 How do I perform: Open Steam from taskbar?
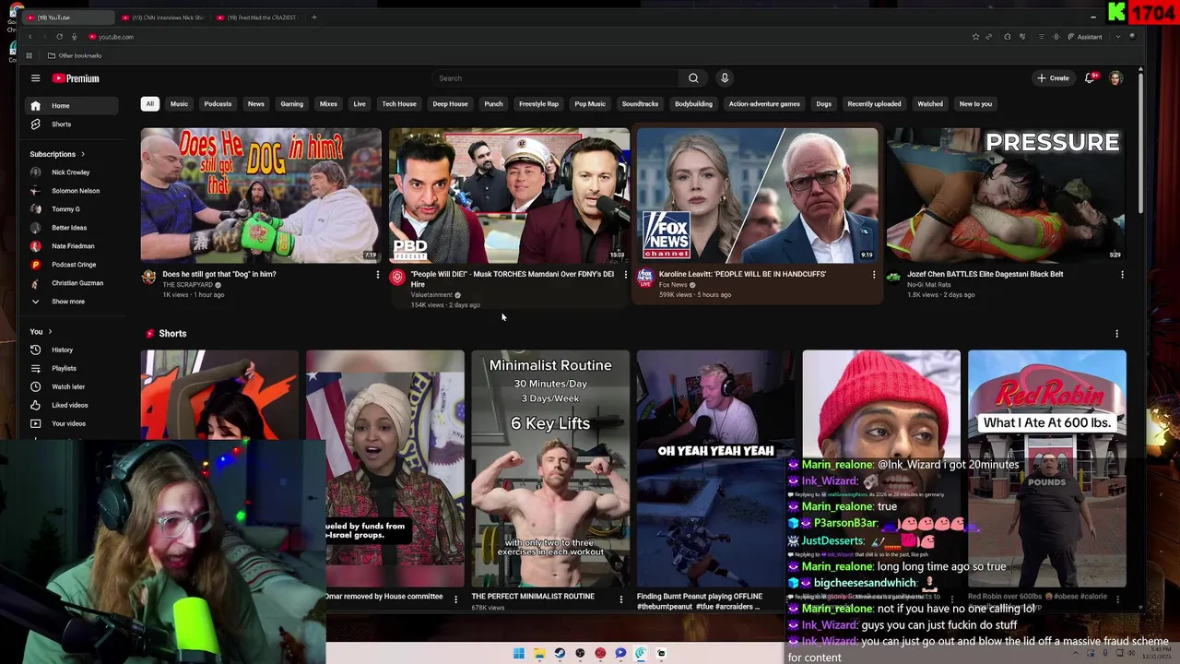(560, 653)
